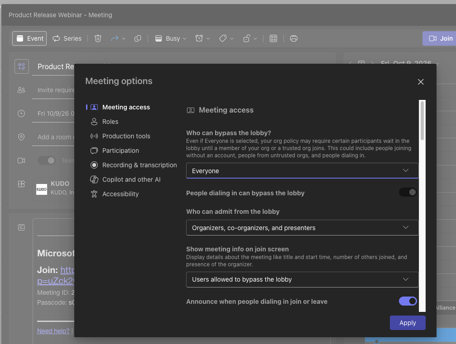Expand Show meeting info on join screen dropdown

(x=302, y=279)
